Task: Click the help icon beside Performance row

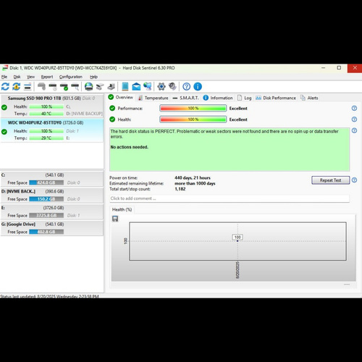Action: [x=354, y=108]
